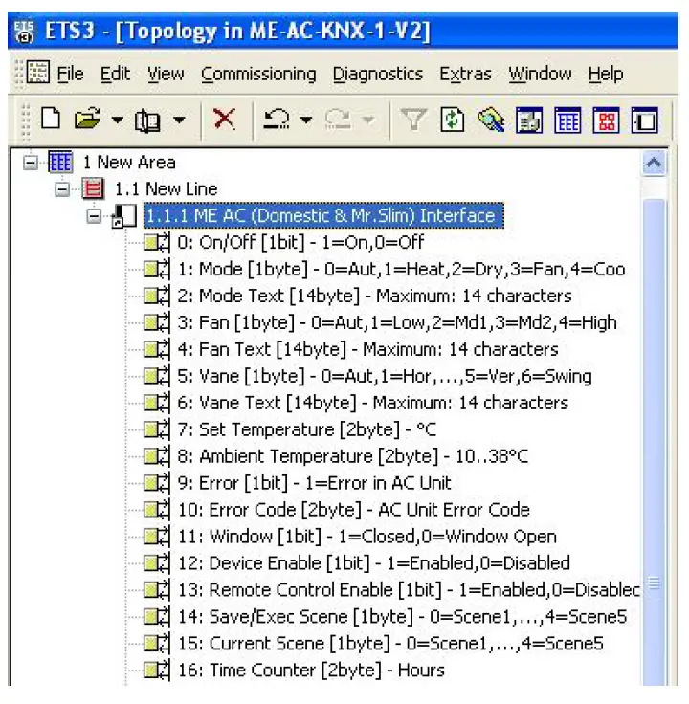The width and height of the screenshot is (689, 704).
Task: Collapse the 1.1.1 ME AC Interface node
Action: click(x=94, y=216)
